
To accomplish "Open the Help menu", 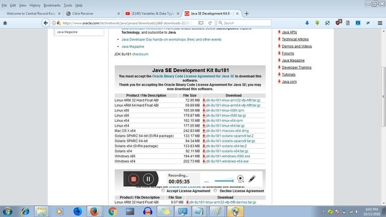I will tap(79, 5).
